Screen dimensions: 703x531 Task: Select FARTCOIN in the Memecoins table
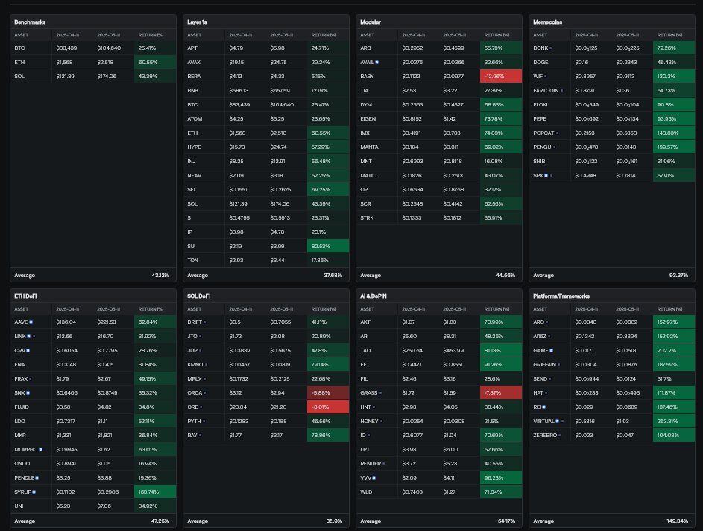point(546,90)
